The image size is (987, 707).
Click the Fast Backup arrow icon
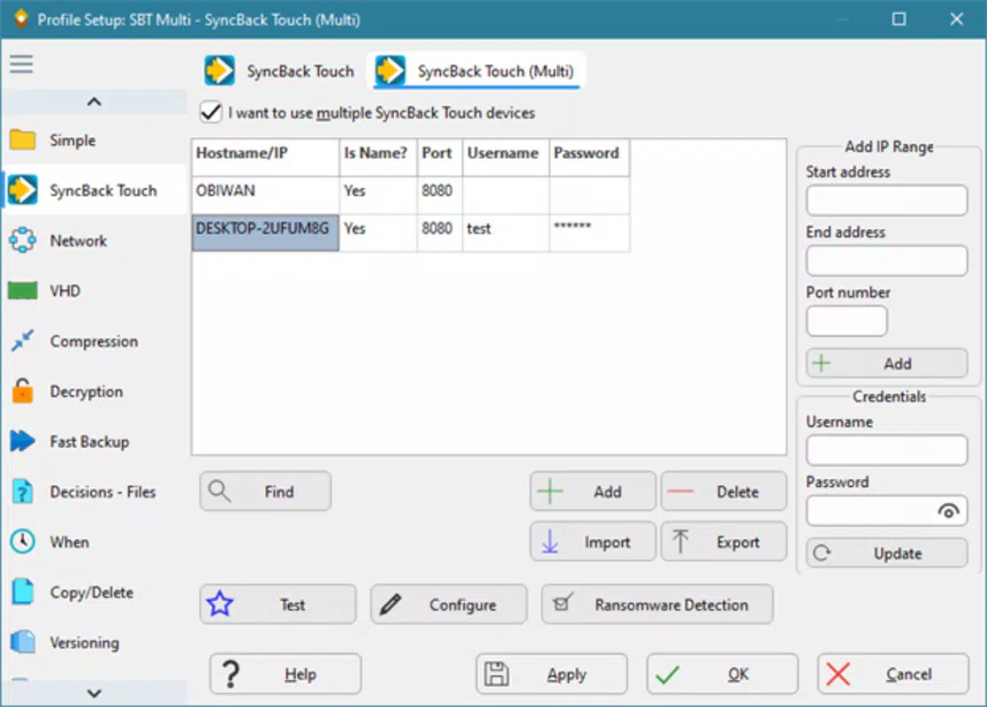(23, 441)
